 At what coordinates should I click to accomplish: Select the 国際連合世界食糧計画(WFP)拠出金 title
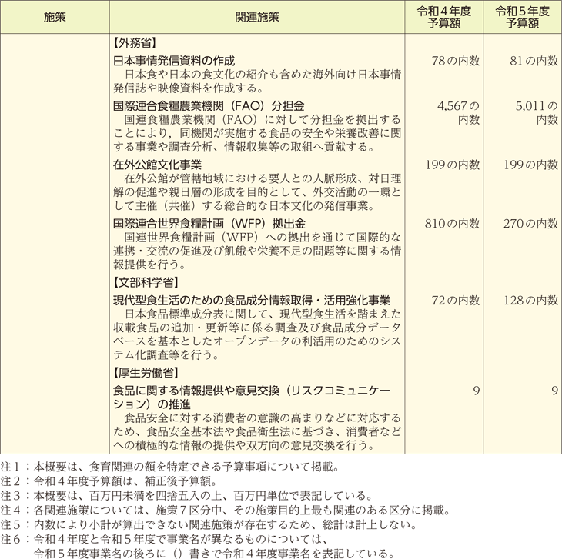coord(209,224)
